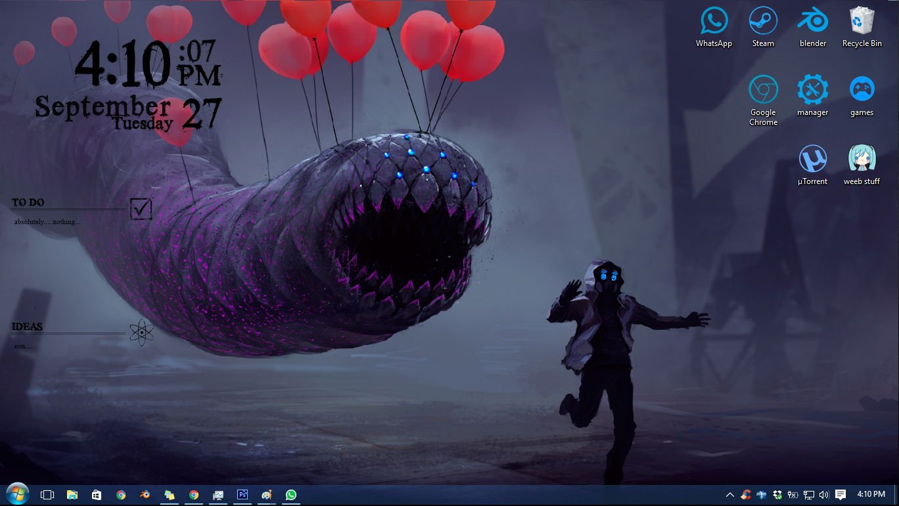Click the speaker volume tray icon
The height and width of the screenshot is (506, 899).
(824, 495)
